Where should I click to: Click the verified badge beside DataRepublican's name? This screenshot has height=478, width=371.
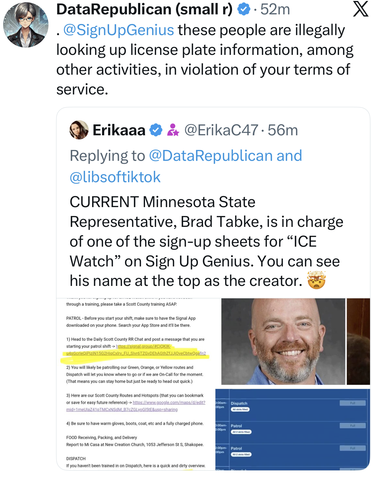(244, 9)
